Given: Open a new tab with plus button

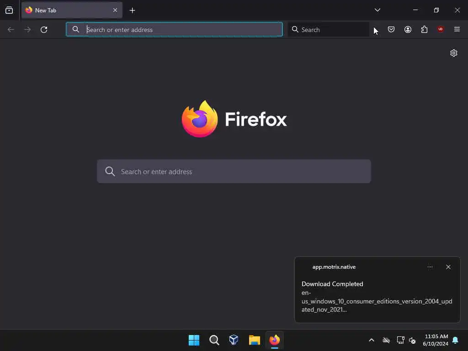Looking at the screenshot, I should click(132, 11).
